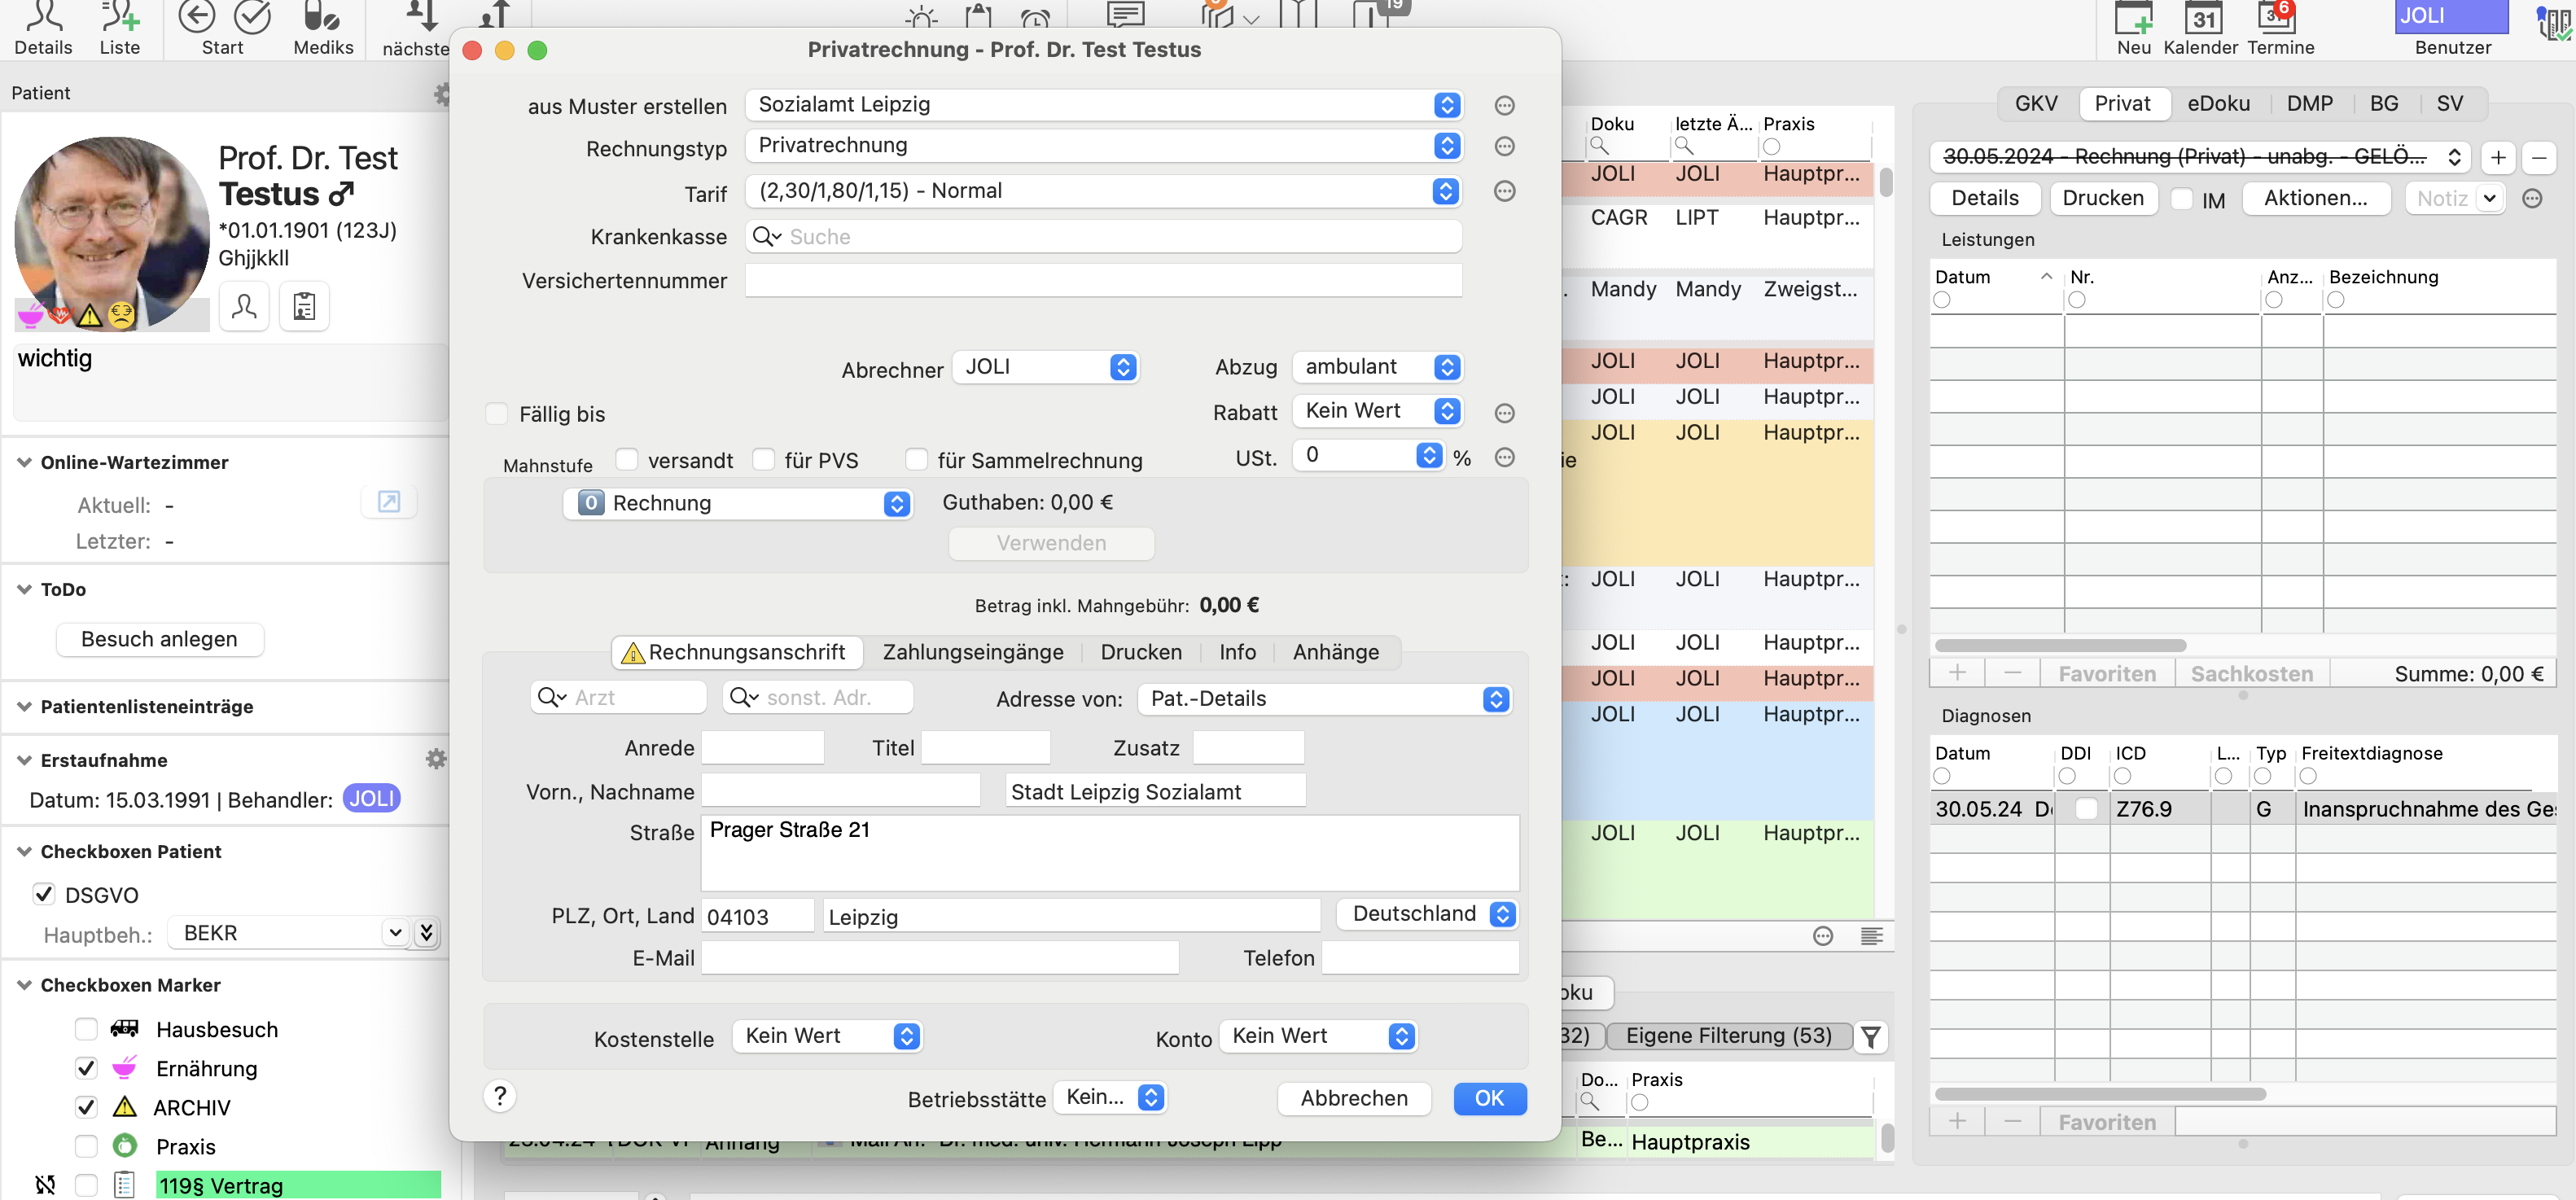The width and height of the screenshot is (2576, 1200).
Task: Click the Diagnosen horizontal scrollbar
Action: [x=2100, y=1094]
